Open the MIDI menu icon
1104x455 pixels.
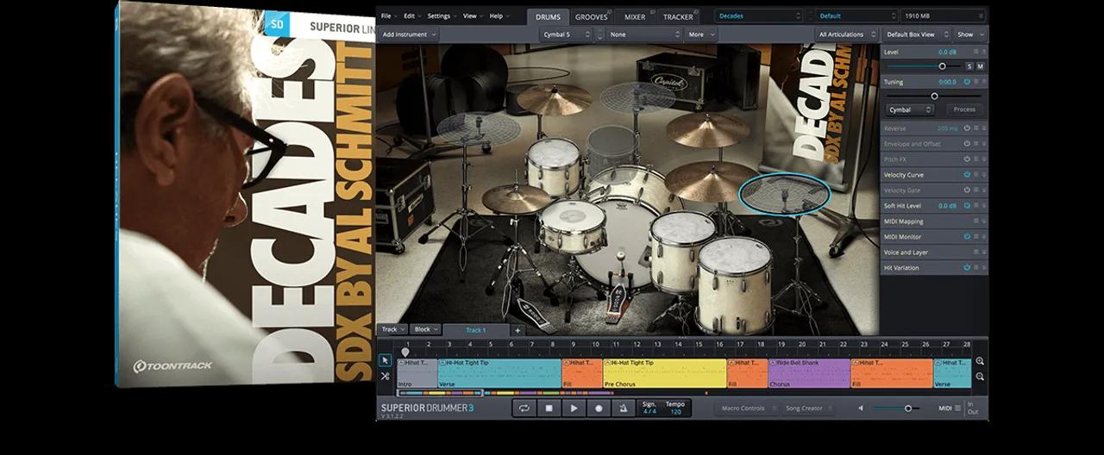click(x=958, y=408)
